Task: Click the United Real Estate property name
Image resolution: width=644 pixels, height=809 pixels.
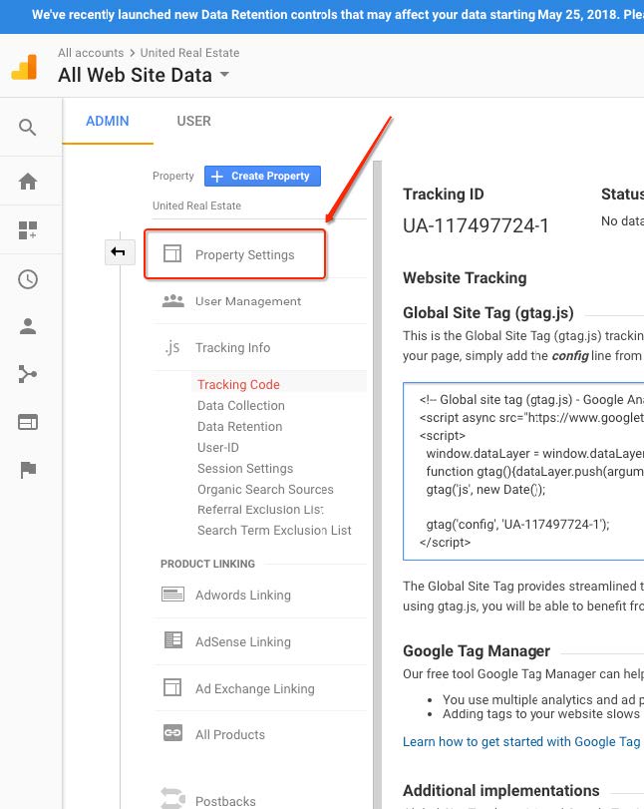Action: pos(196,205)
